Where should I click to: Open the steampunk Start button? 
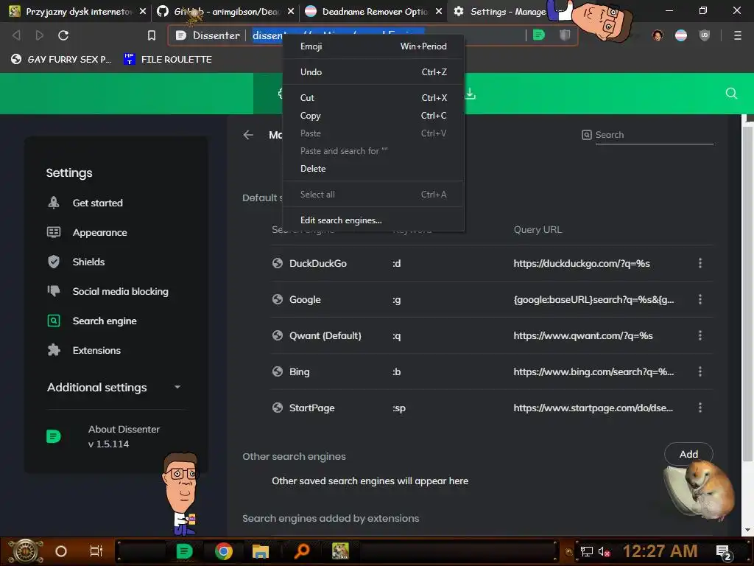pyautogui.click(x=26, y=551)
